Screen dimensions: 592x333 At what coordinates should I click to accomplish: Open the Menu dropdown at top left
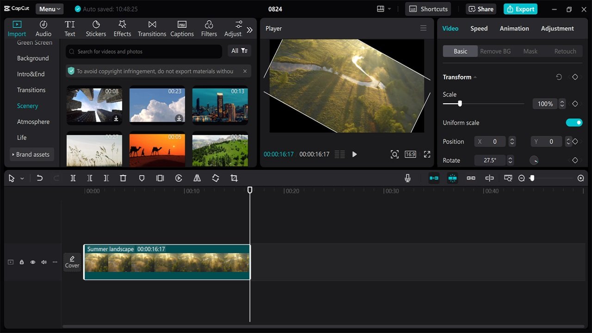pos(49,8)
